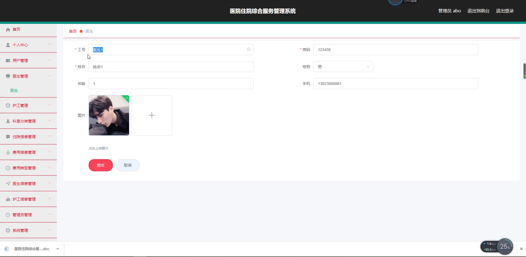Click the 医生 breadcrumb text
The image size is (526, 257).
[89, 31]
